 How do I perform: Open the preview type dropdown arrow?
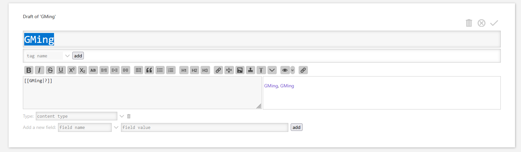coord(293,70)
